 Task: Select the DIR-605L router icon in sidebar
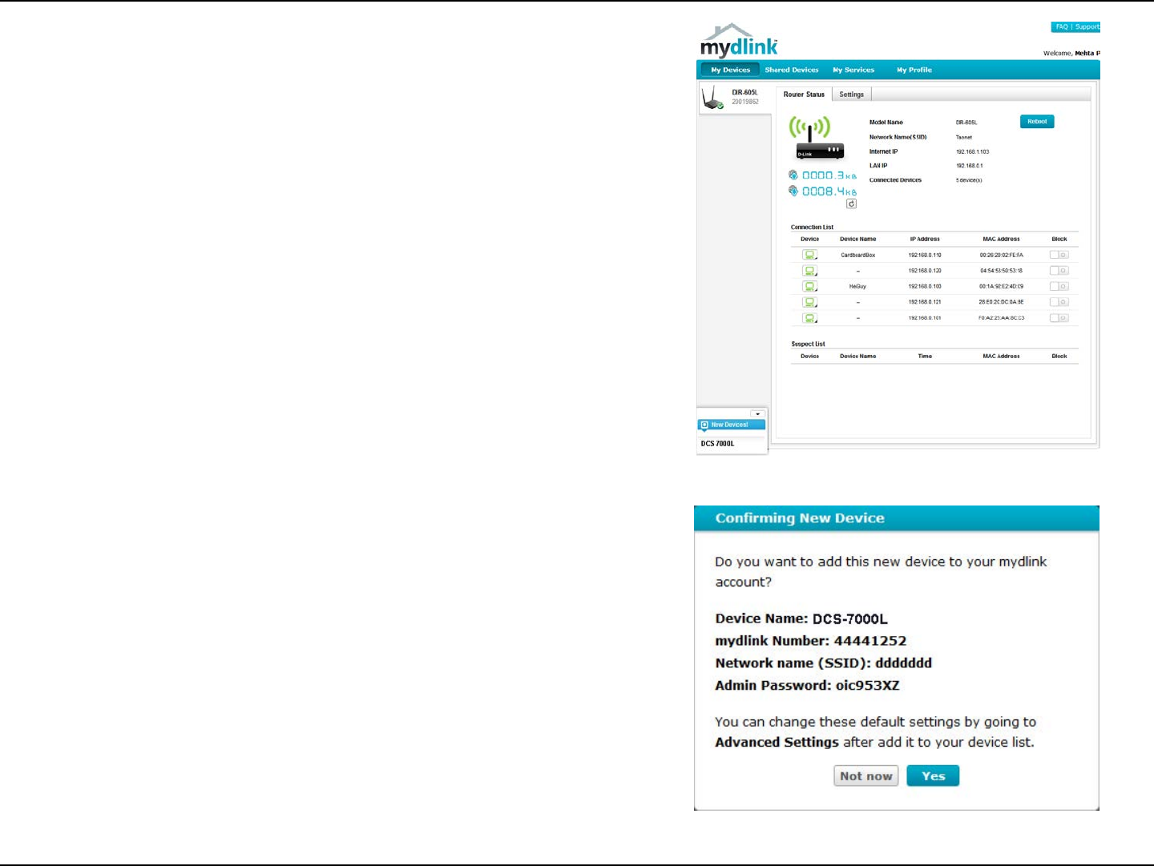coord(712,98)
